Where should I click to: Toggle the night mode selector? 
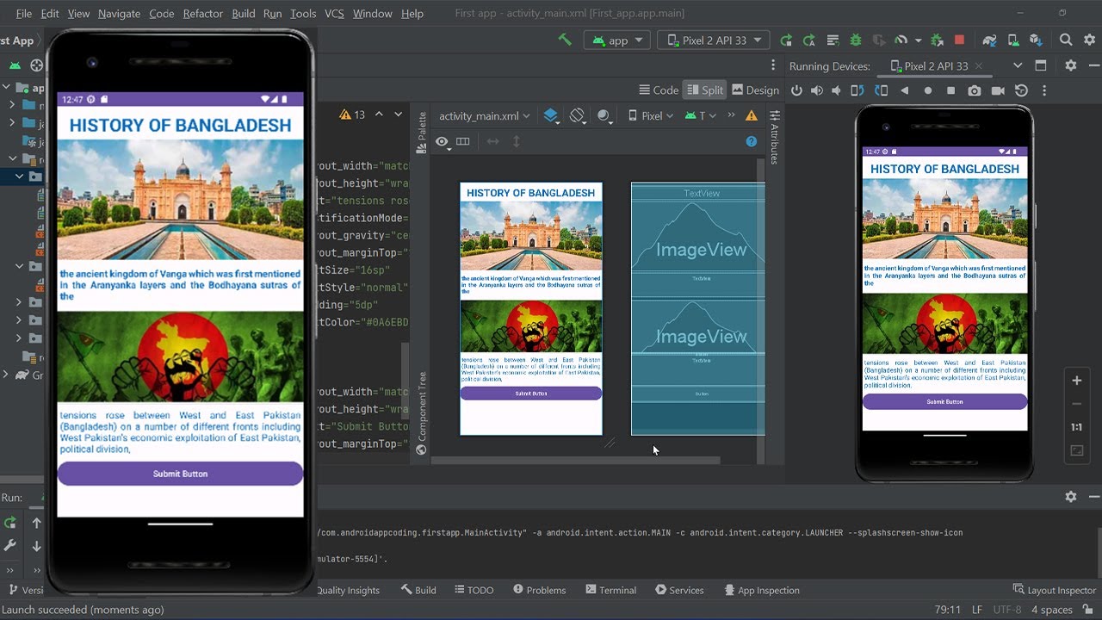point(604,115)
